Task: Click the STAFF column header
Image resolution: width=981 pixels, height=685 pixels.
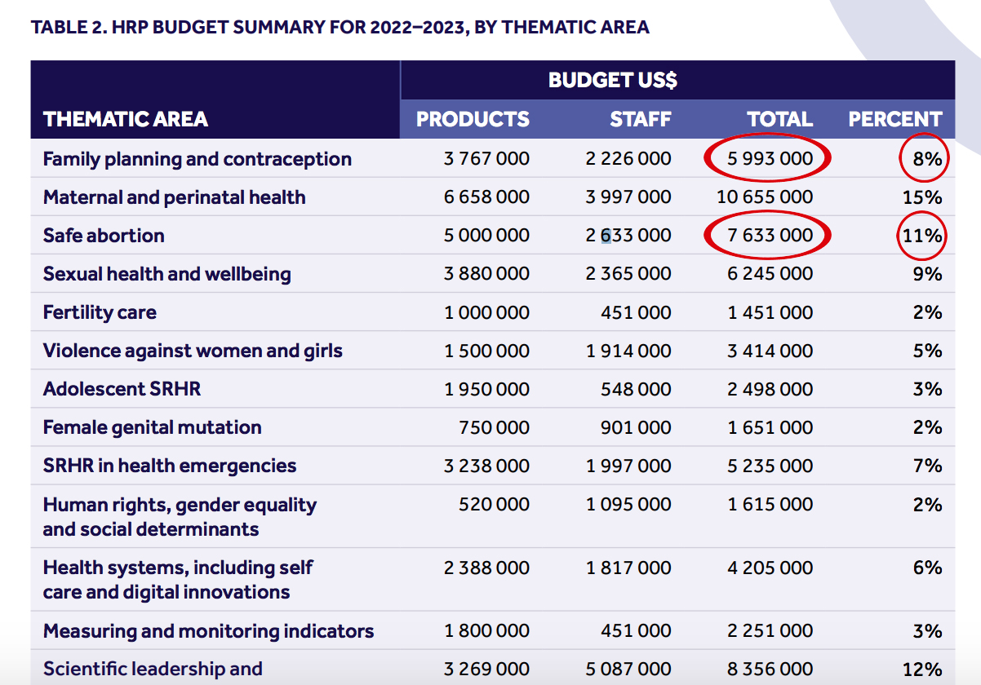Action: coord(641,119)
